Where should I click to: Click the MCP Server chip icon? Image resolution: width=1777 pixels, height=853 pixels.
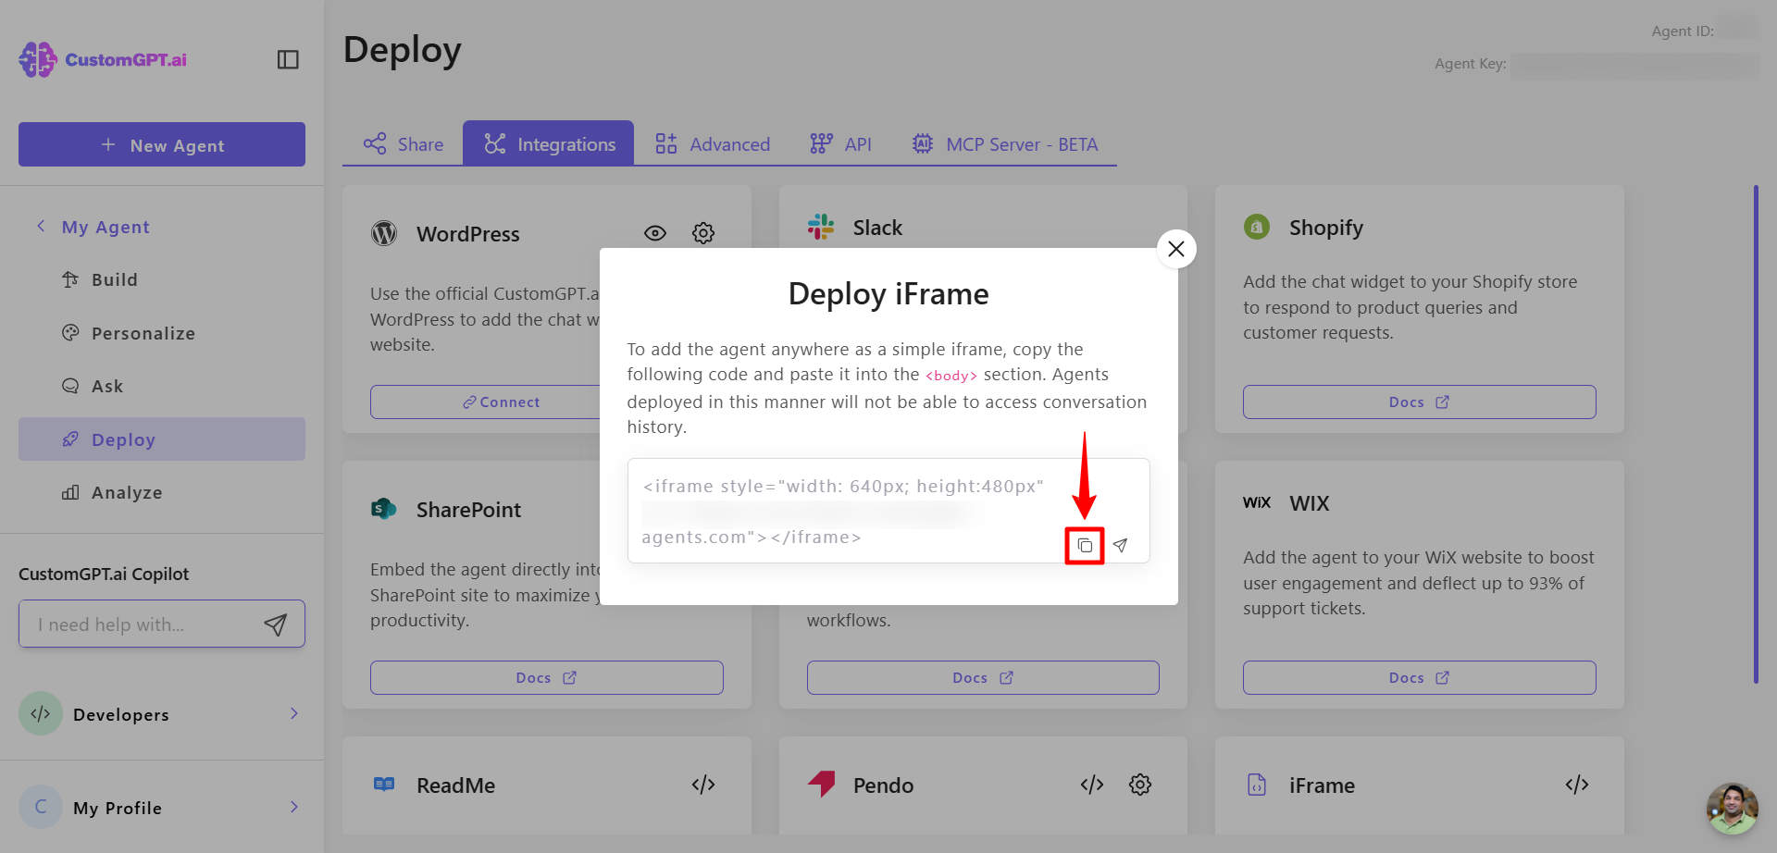click(x=923, y=143)
